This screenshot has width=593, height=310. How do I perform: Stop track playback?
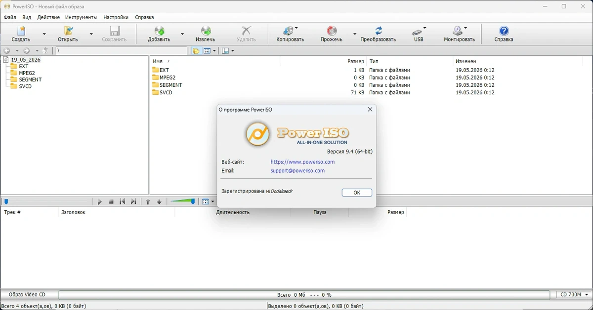[111, 202]
